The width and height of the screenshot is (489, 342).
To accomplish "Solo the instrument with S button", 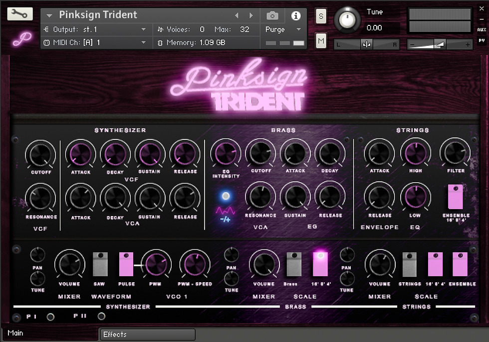I will pyautogui.click(x=321, y=16).
